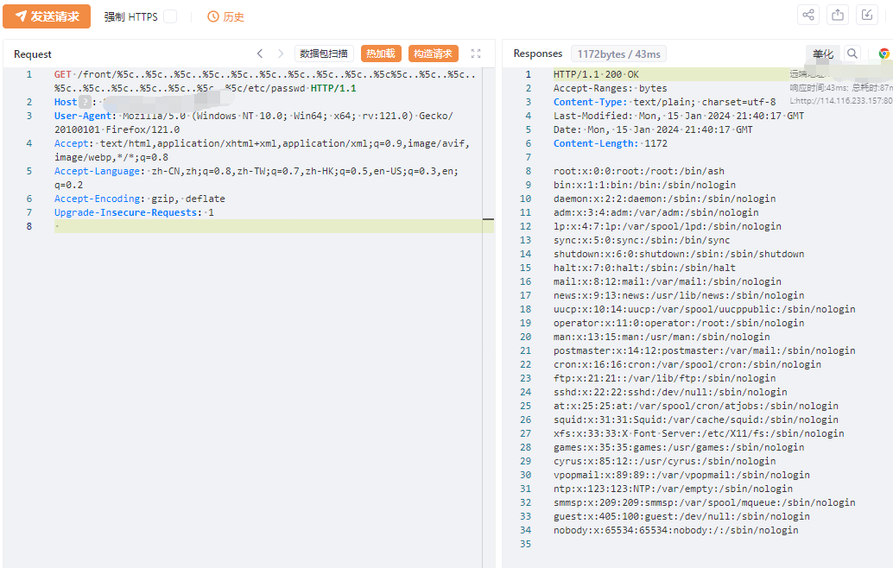Expand Request editor to fullscreen
The image size is (893, 568).
[x=476, y=54]
